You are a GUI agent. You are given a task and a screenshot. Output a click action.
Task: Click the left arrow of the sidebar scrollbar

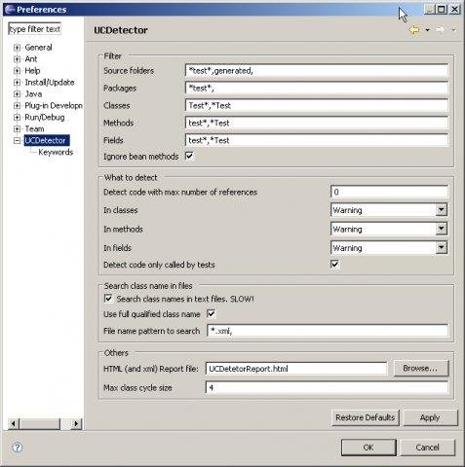tap(14, 423)
